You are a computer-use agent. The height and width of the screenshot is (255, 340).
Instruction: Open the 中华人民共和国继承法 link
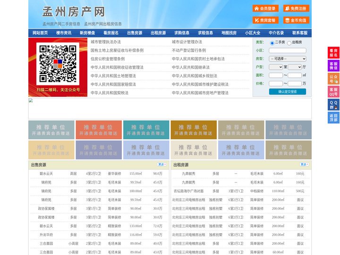tap(191, 67)
